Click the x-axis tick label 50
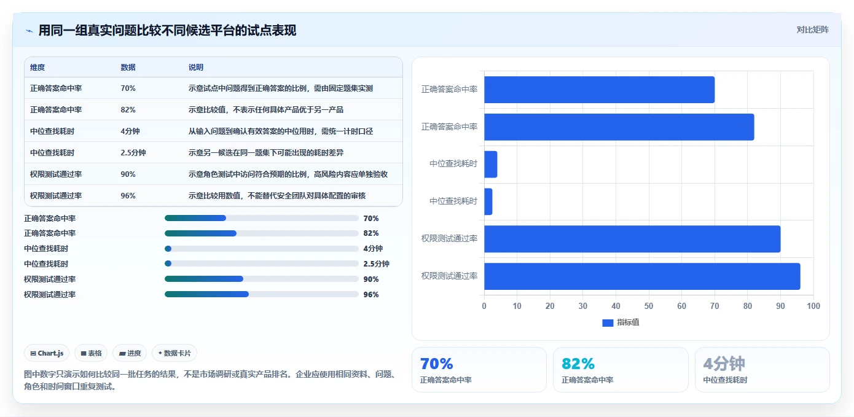The height and width of the screenshot is (417, 854). click(x=649, y=306)
